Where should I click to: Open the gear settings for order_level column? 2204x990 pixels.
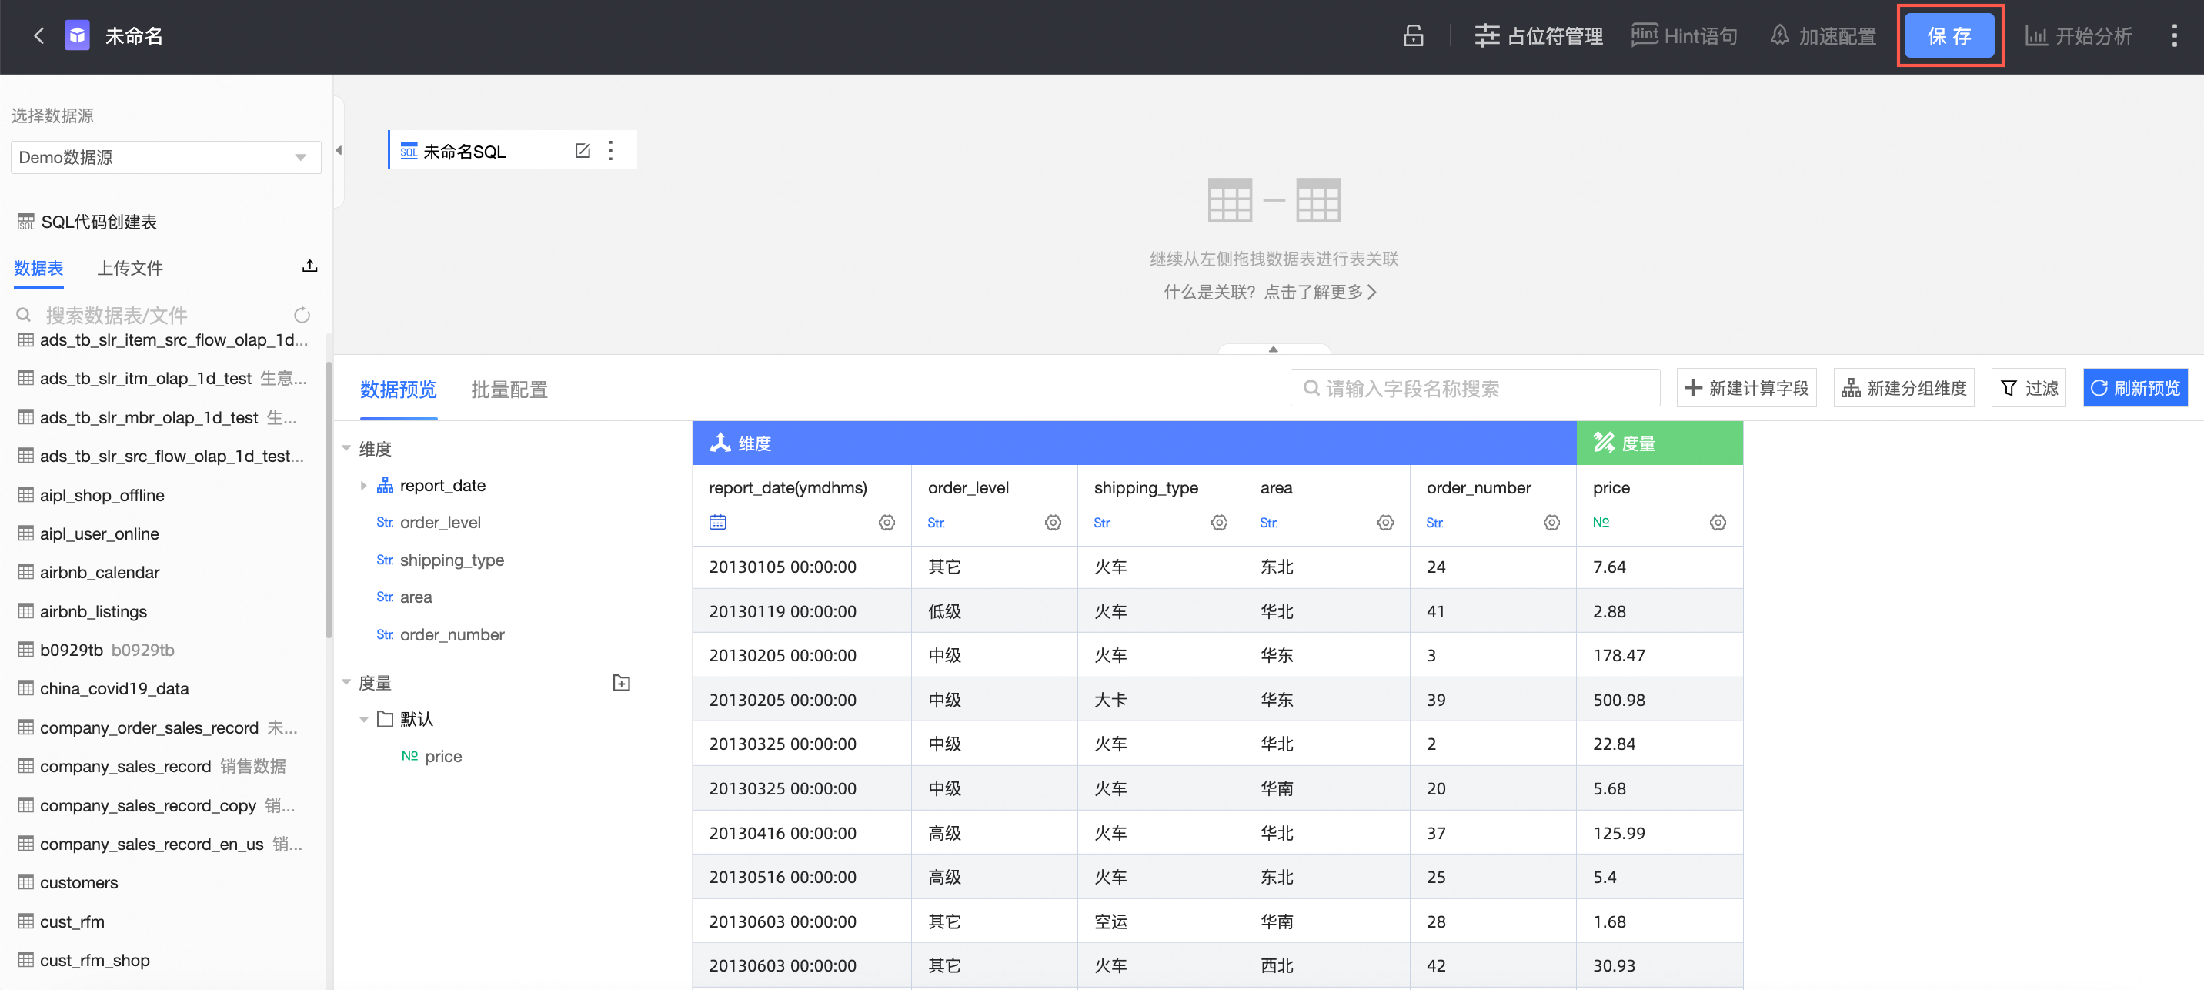pyautogui.click(x=1053, y=523)
